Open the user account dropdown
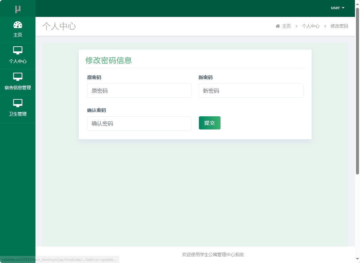Screen dimensions: 360x263 337,7
